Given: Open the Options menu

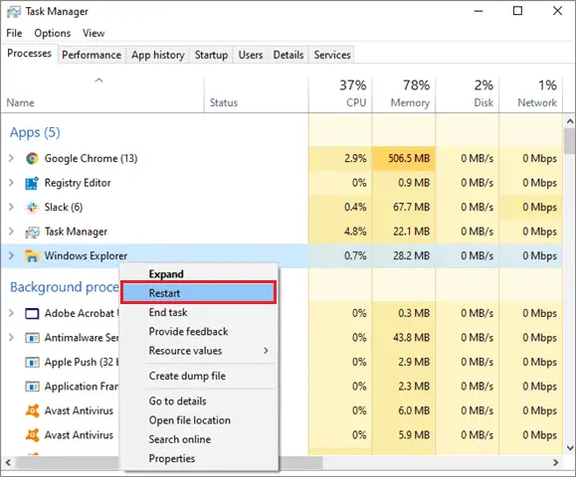Looking at the screenshot, I should click(x=53, y=33).
